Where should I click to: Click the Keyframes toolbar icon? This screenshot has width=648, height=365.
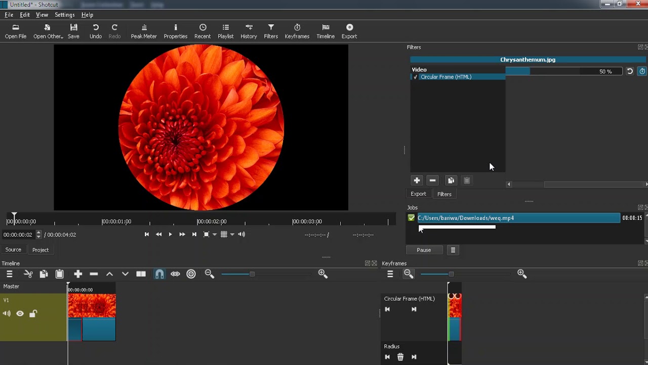click(x=297, y=31)
